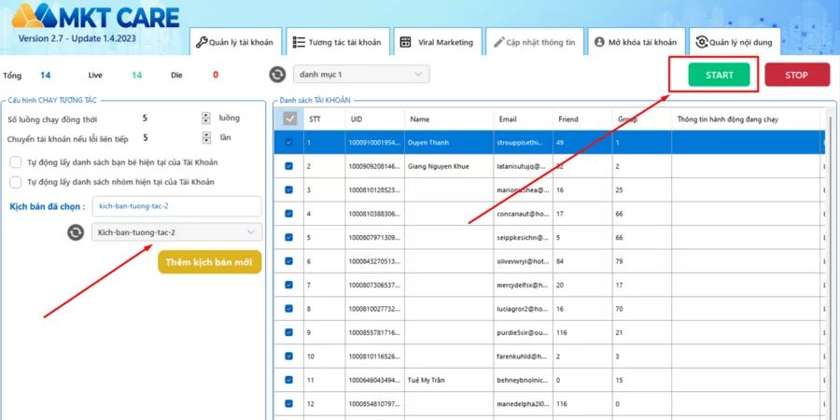This screenshot has width=840, height=420.
Task: Uncheck the checkbox for row 3
Action: click(289, 189)
